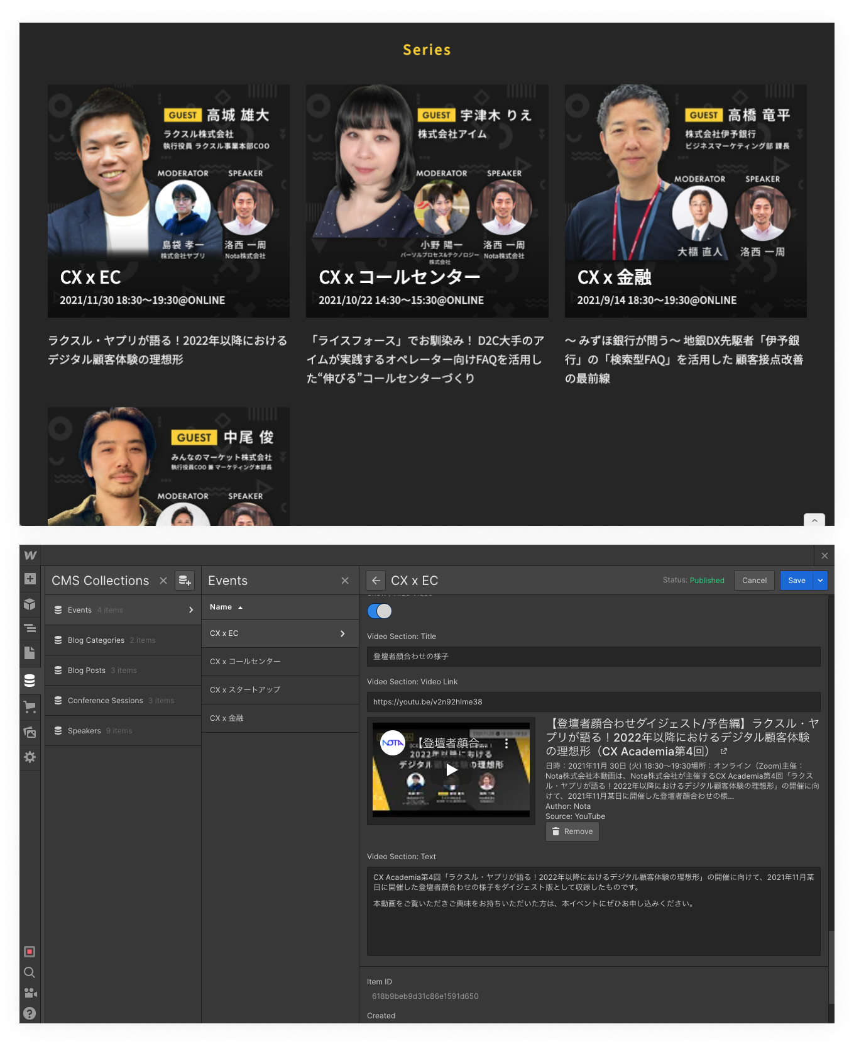854x1046 pixels.
Task: Open the CX x スタートアップ event item
Action: 280,690
